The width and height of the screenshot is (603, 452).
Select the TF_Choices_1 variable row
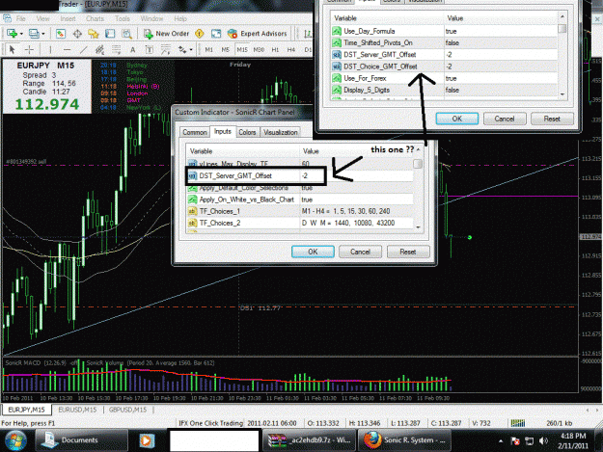300,211
